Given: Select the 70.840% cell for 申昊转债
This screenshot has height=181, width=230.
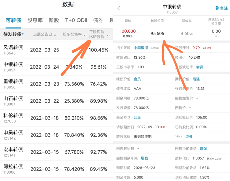Looking at the screenshot, I should (74, 135).
